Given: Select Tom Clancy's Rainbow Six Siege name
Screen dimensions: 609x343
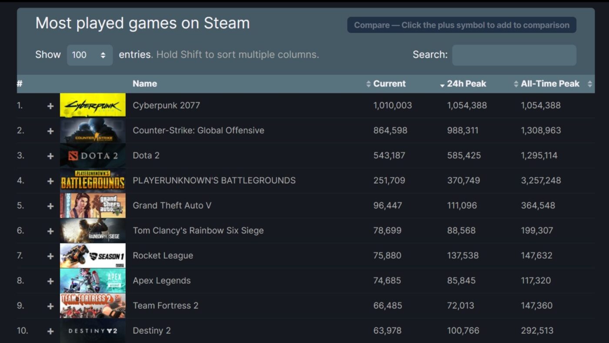Looking at the screenshot, I should [x=198, y=230].
